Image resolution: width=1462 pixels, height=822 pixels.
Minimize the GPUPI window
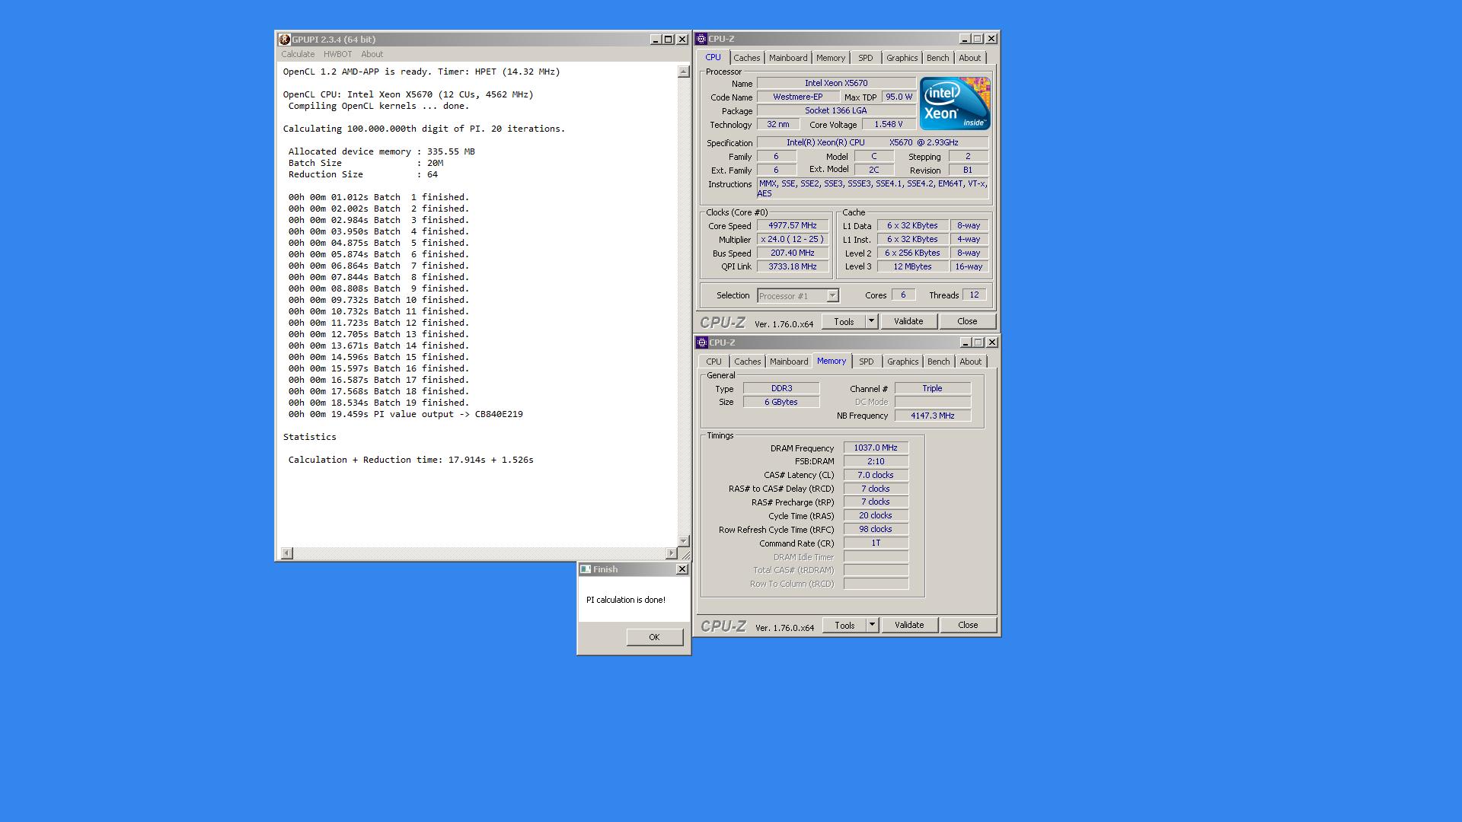coord(656,40)
